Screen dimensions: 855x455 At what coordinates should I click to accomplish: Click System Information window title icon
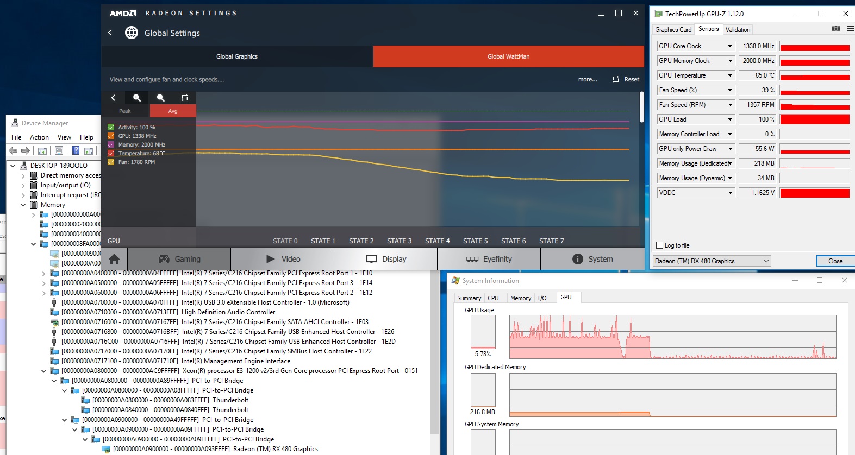[455, 281]
